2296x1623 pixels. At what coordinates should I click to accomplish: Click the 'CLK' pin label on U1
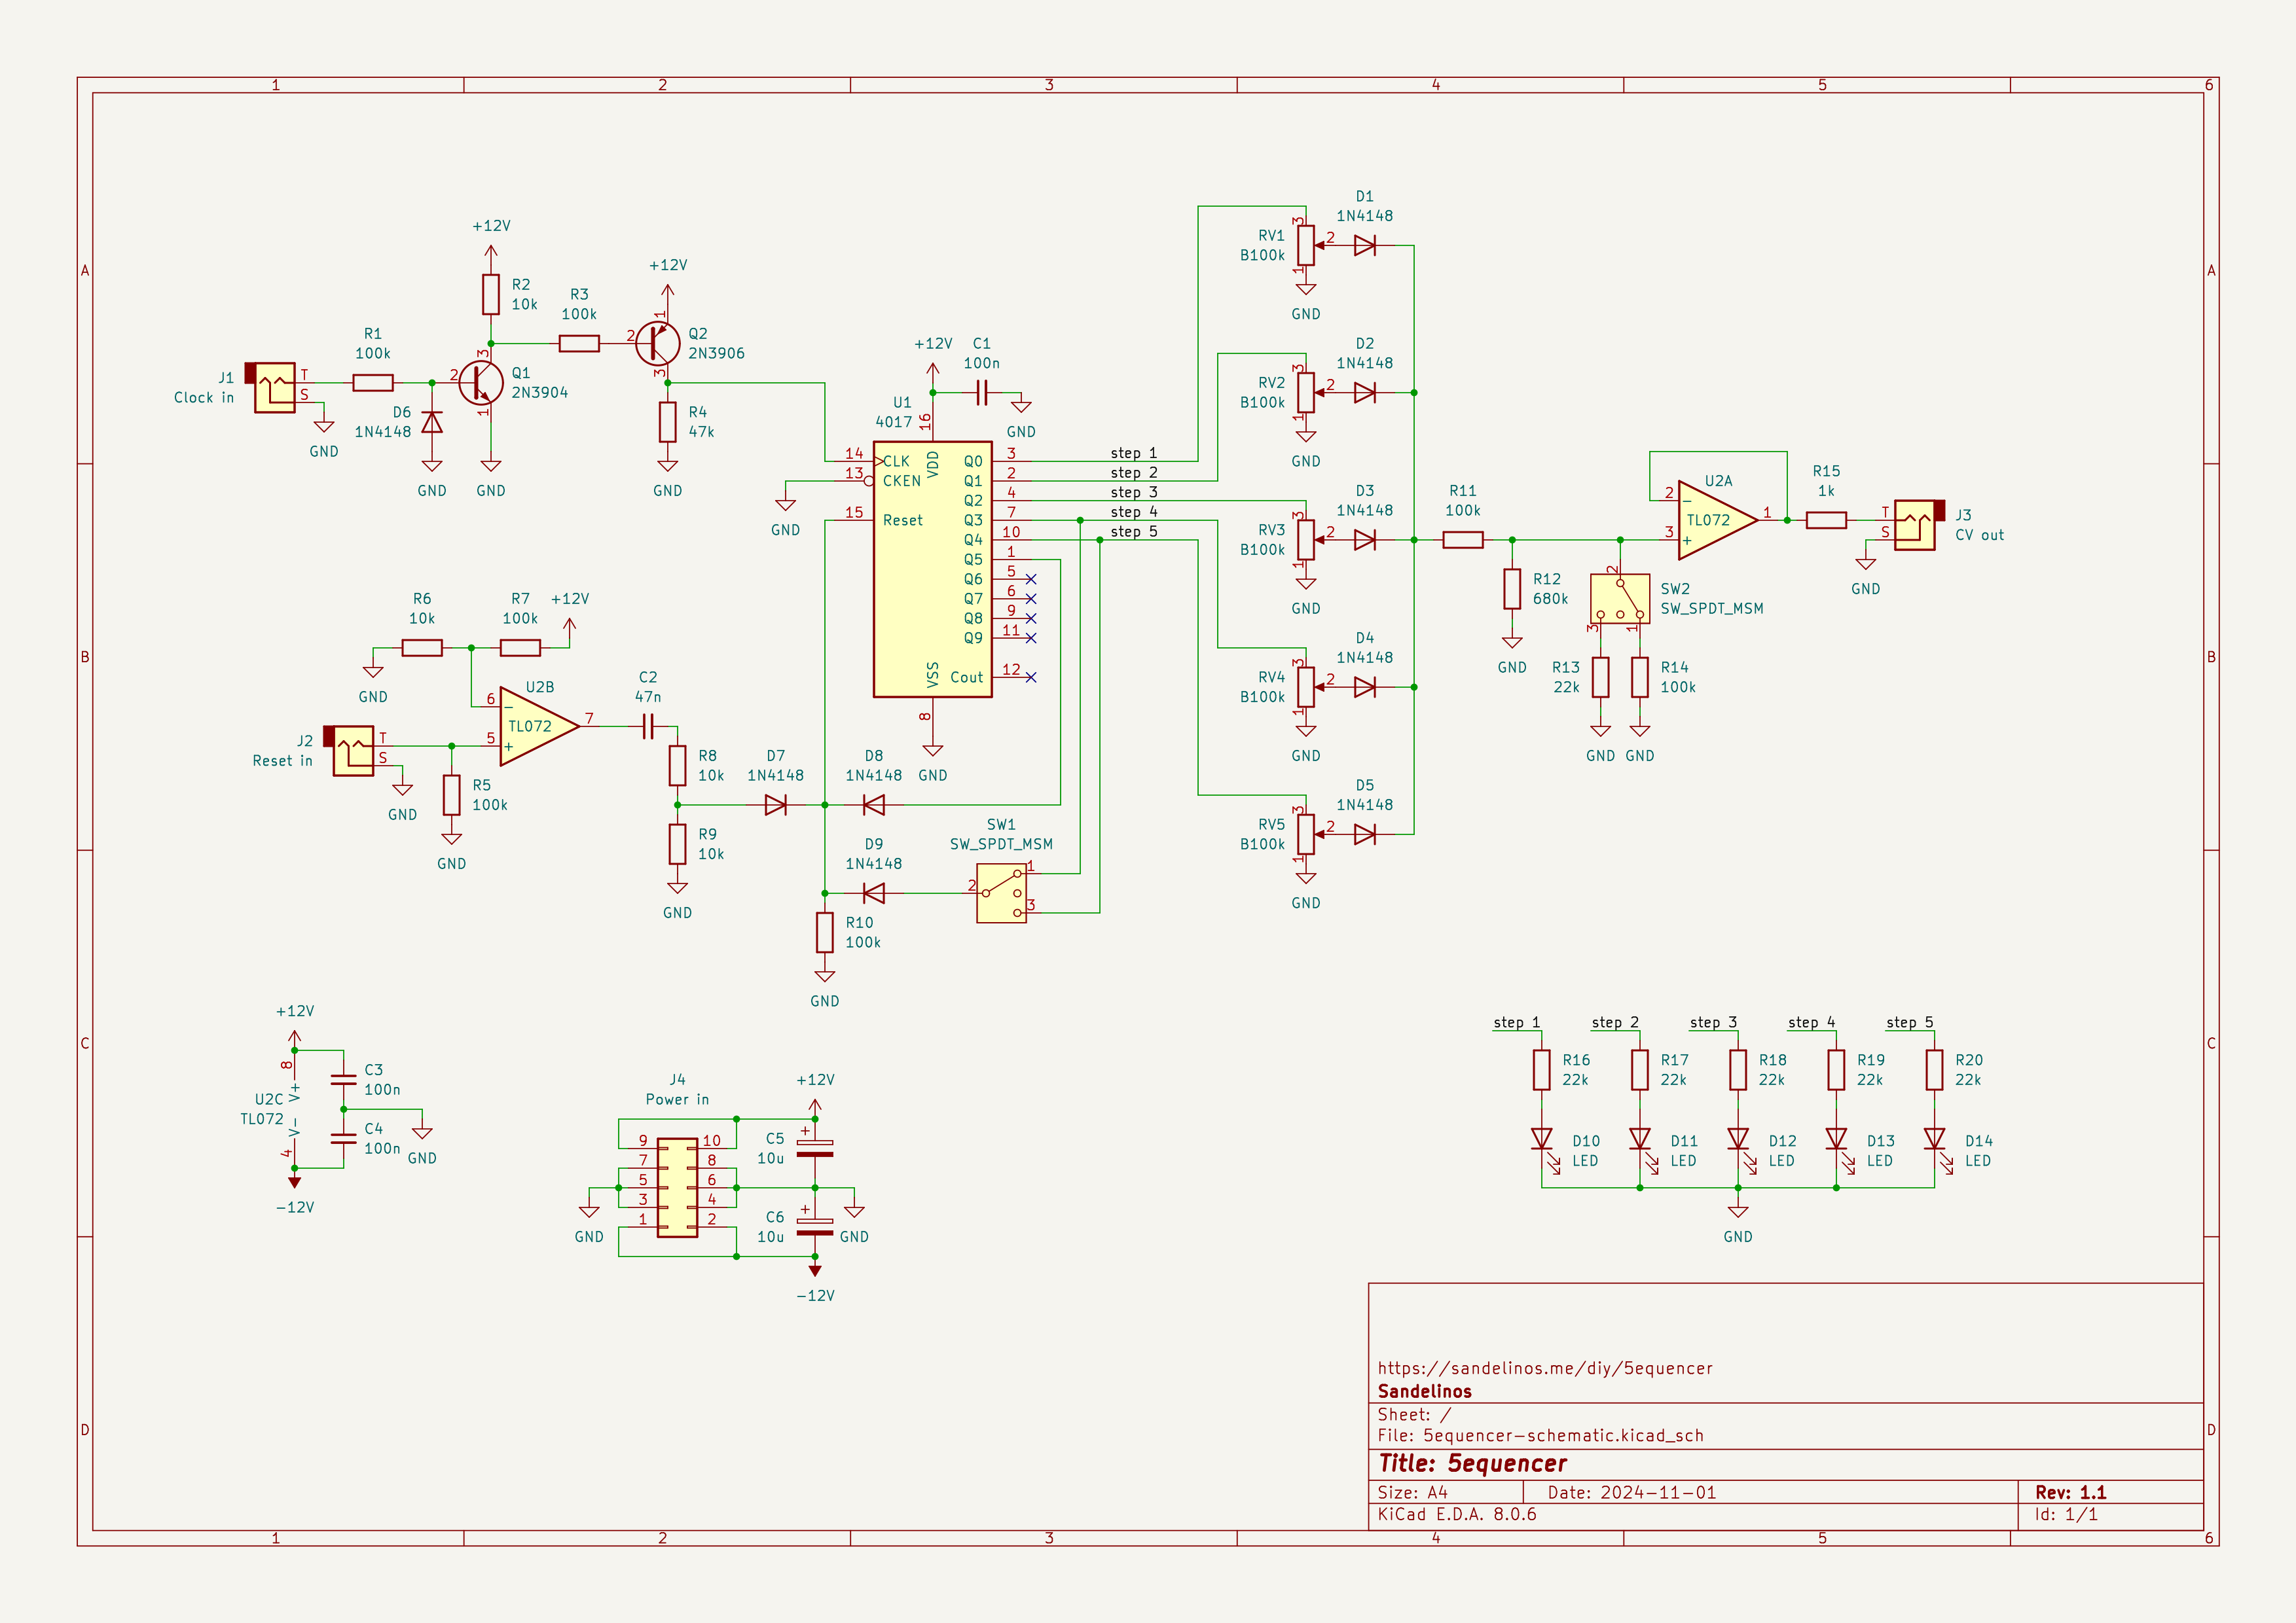(896, 462)
